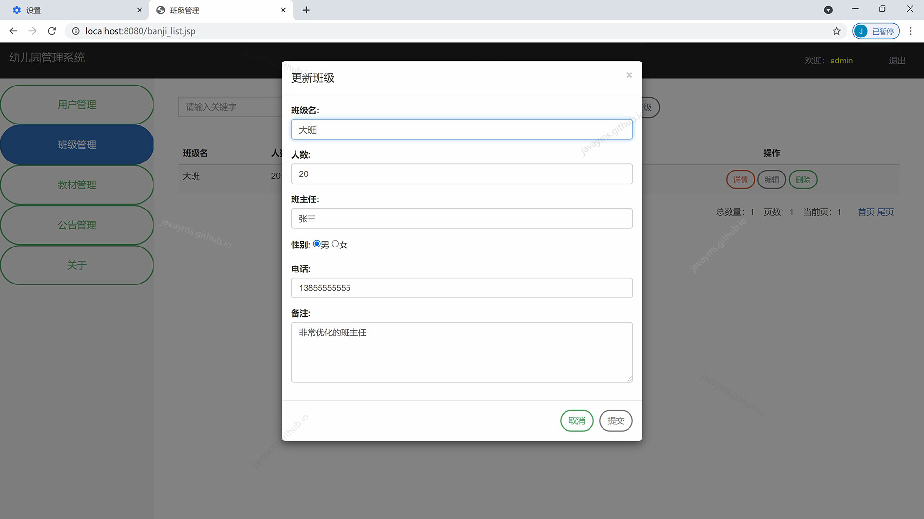The height and width of the screenshot is (519, 924).
Task: Switch to the 设置 browser tab
Action: (x=72, y=10)
